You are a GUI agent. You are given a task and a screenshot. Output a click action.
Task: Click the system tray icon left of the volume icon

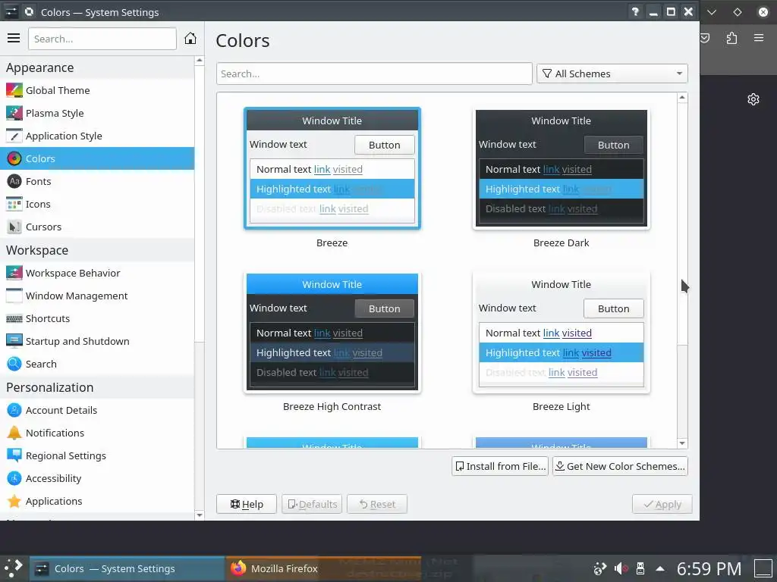599,568
